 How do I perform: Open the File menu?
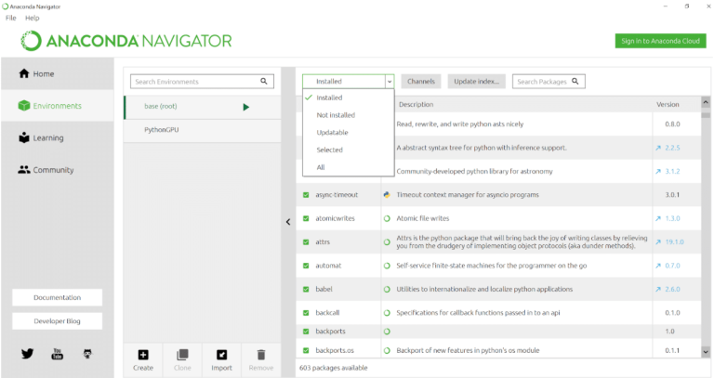[11, 19]
